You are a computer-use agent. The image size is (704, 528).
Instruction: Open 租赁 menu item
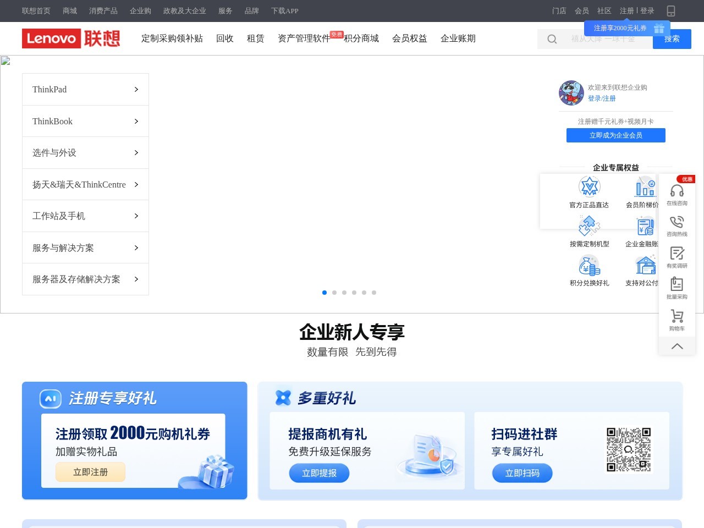pos(256,38)
